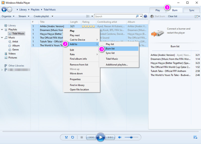Adjust the volume slider
The width and height of the screenshot is (201, 144).
[131, 137]
